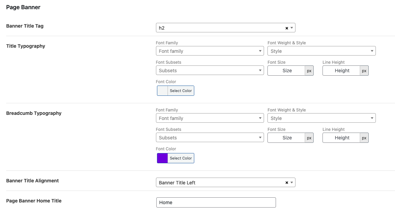395x212 pixels.
Task: Open the Banner Title Alignment dropdown
Action: point(222,183)
